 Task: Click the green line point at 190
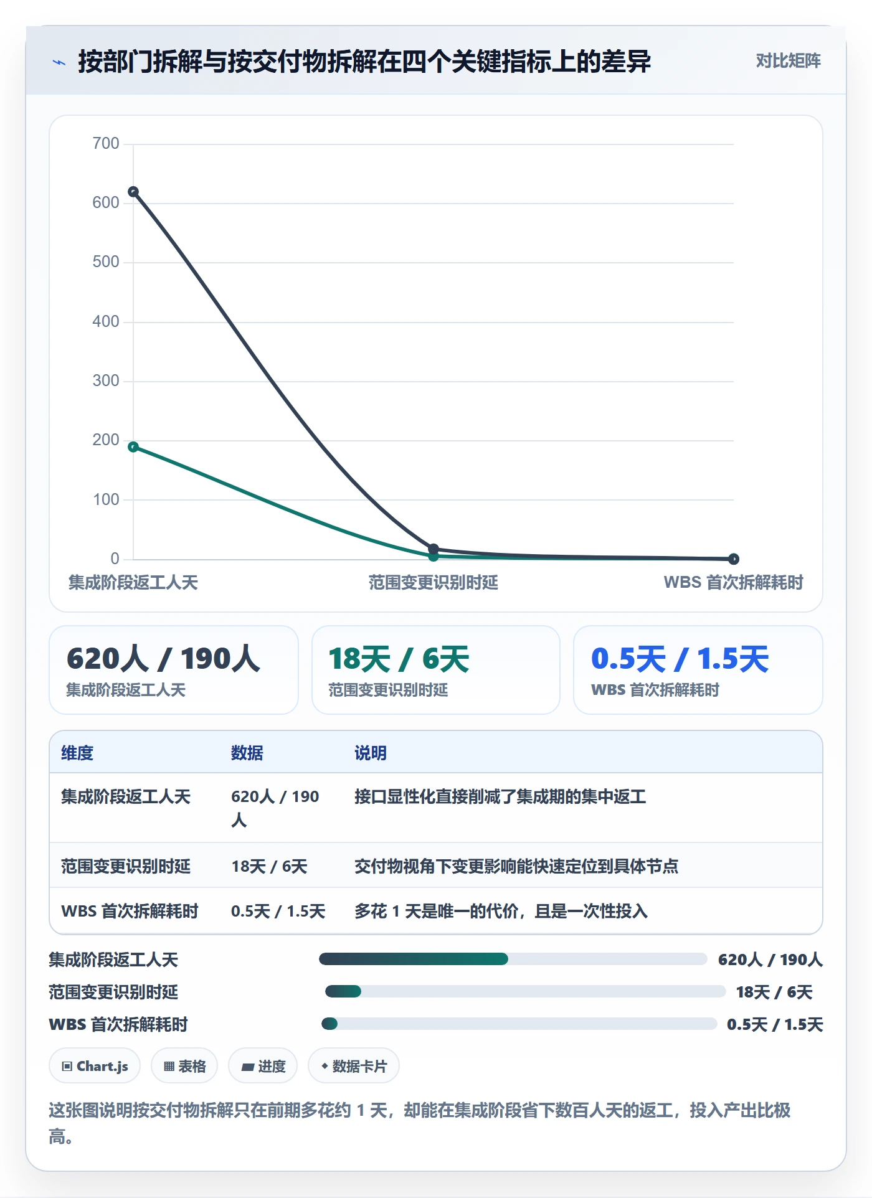click(133, 446)
